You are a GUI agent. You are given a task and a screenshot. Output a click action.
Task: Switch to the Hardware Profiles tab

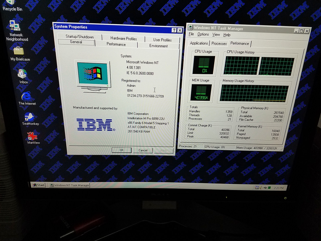tap(124, 38)
